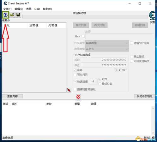Click the 类型 column header
The image size is (157, 142).
[77, 104]
